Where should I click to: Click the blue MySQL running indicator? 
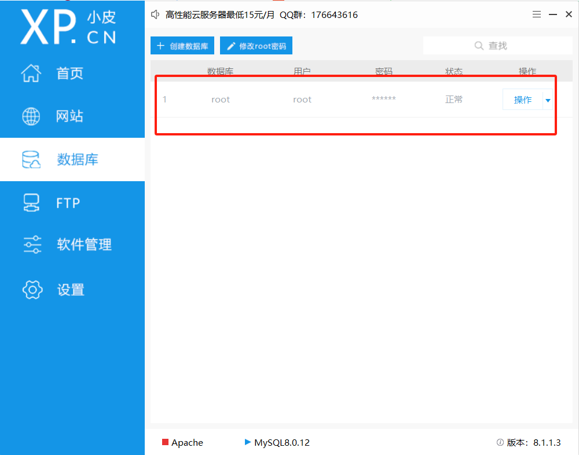click(x=248, y=442)
